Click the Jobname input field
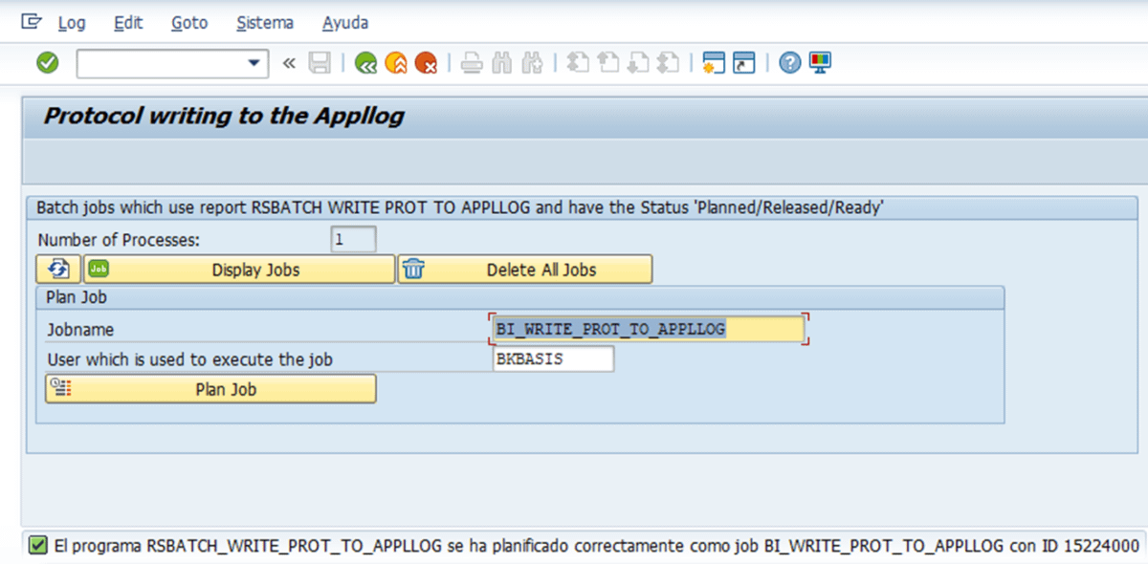Image resolution: width=1148 pixels, height=564 pixels. (x=648, y=329)
